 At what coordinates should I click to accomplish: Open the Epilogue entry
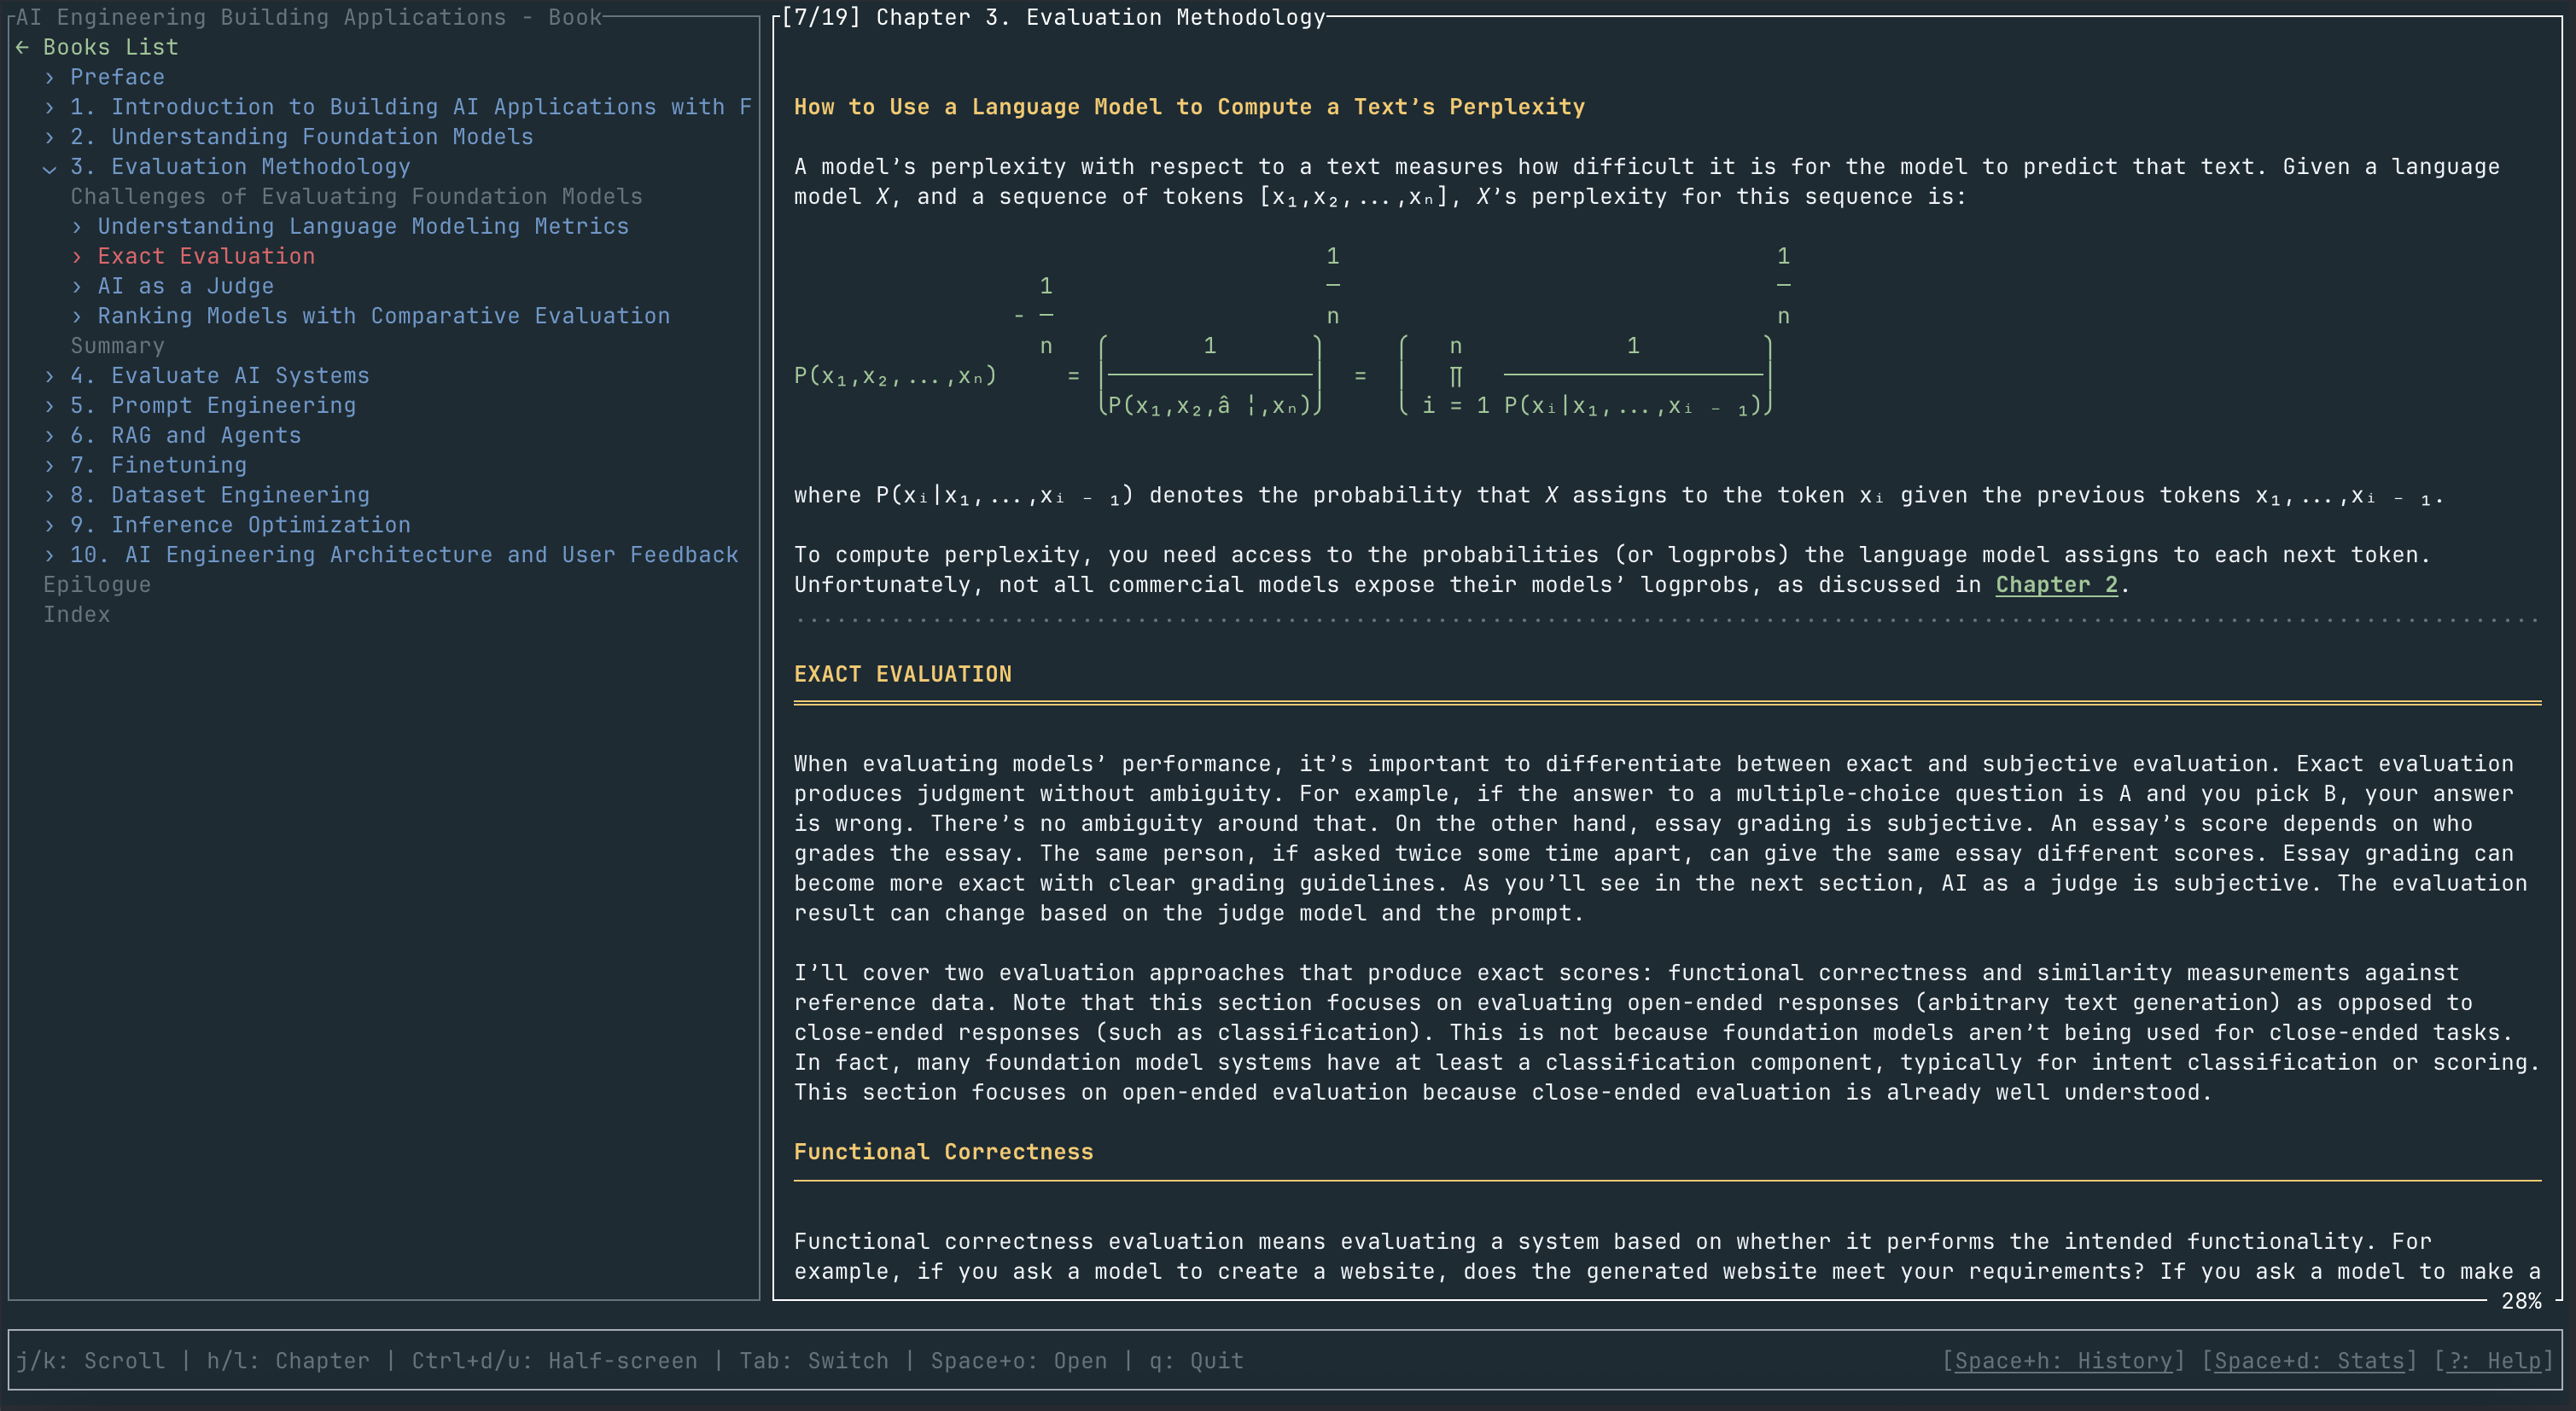click(x=97, y=584)
